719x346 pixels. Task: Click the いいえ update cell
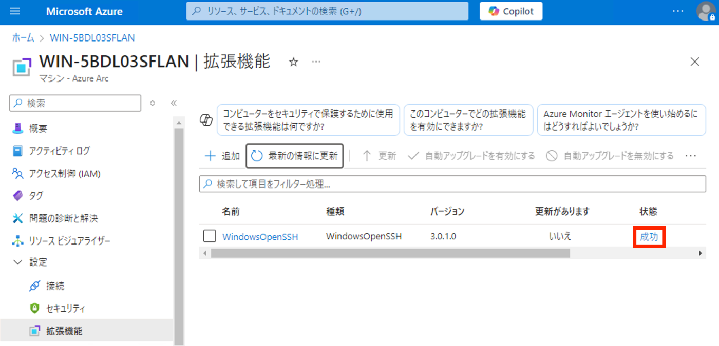pyautogui.click(x=560, y=237)
